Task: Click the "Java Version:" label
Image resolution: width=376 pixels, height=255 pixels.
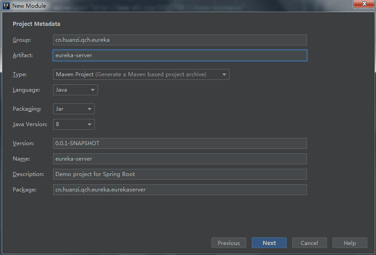Action: click(x=30, y=124)
